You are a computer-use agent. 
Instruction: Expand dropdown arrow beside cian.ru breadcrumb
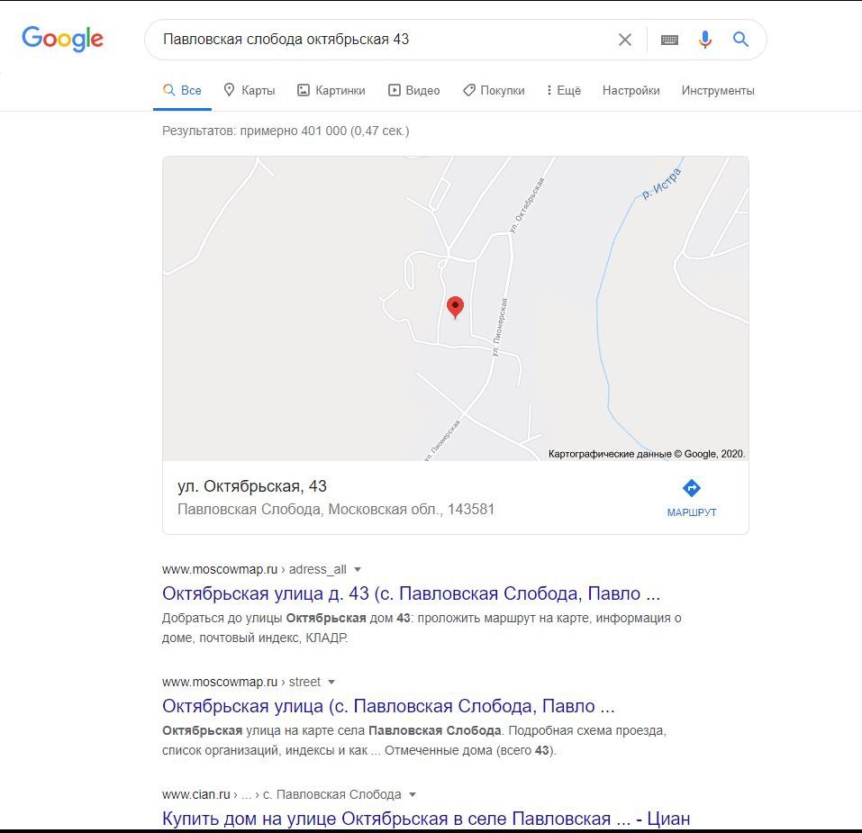[413, 795]
